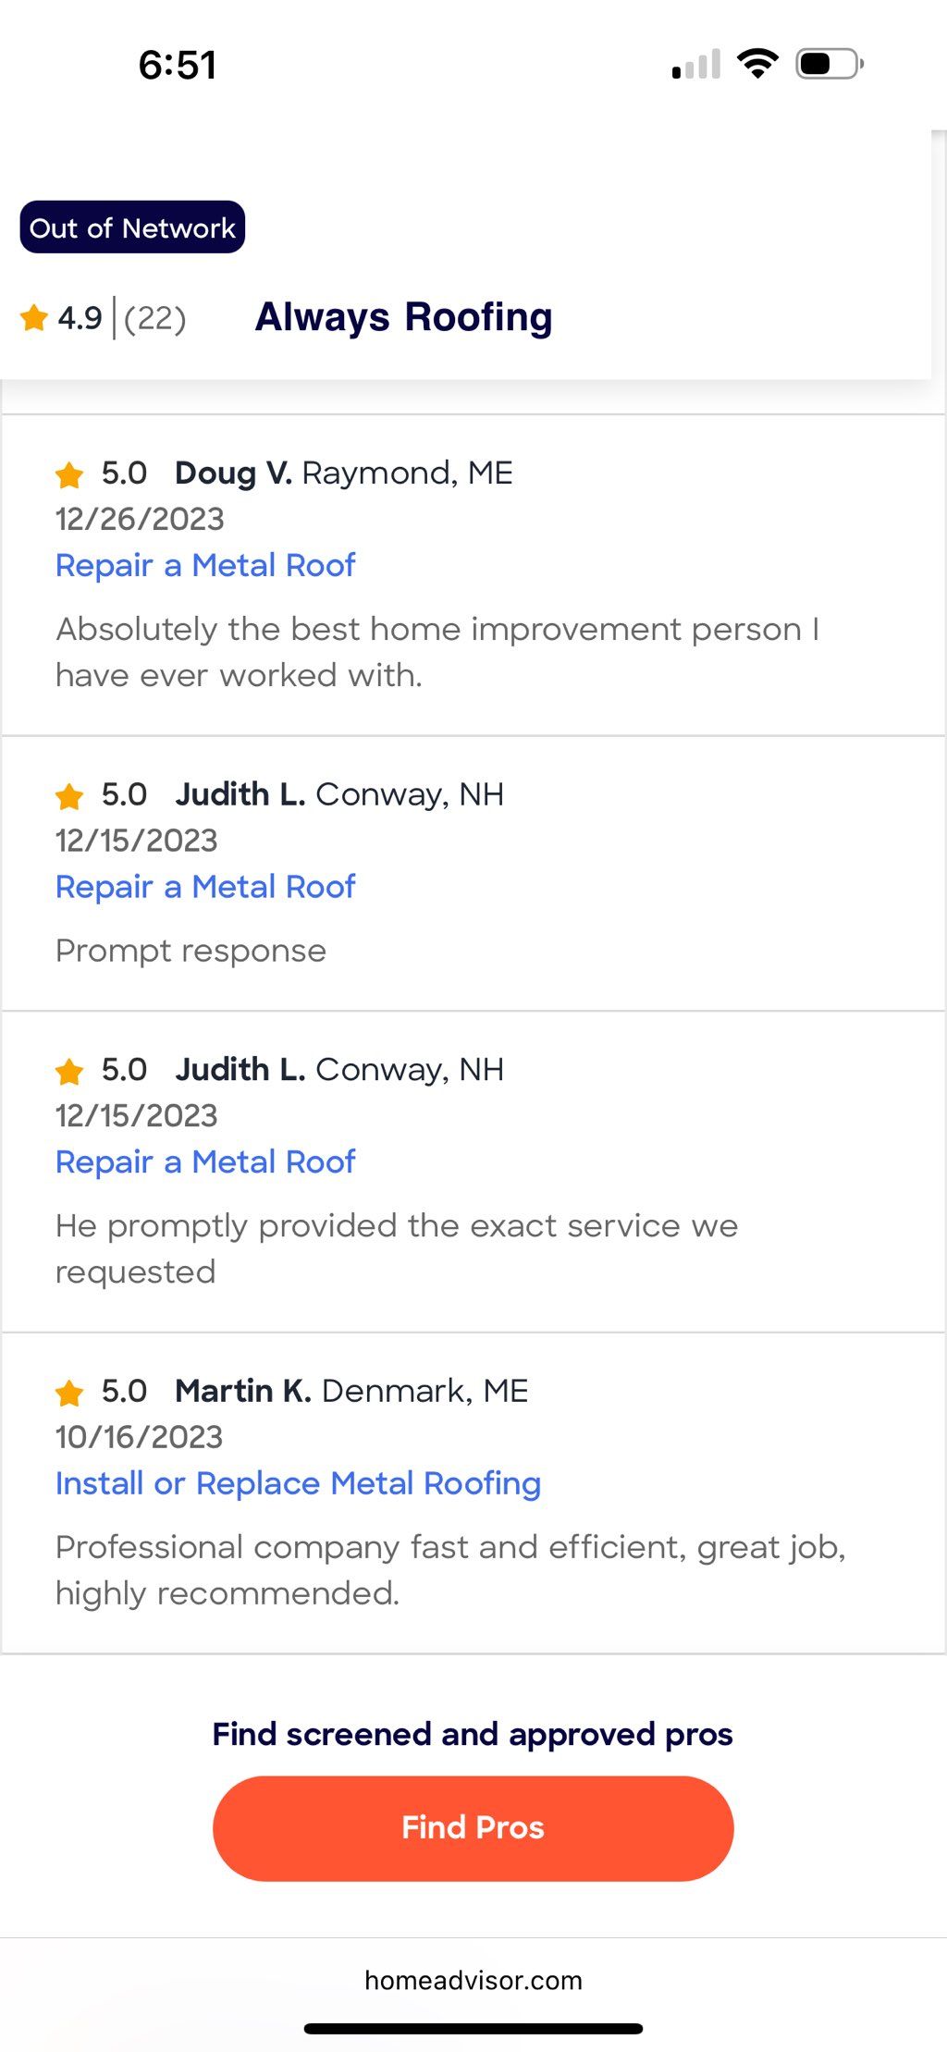Tap the "Prompt response" review text
This screenshot has height=2052, width=947.
[x=191, y=951]
